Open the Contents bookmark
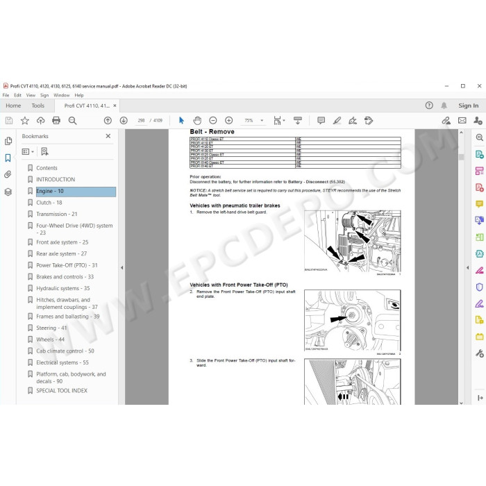This screenshot has width=486, height=486. [x=47, y=168]
